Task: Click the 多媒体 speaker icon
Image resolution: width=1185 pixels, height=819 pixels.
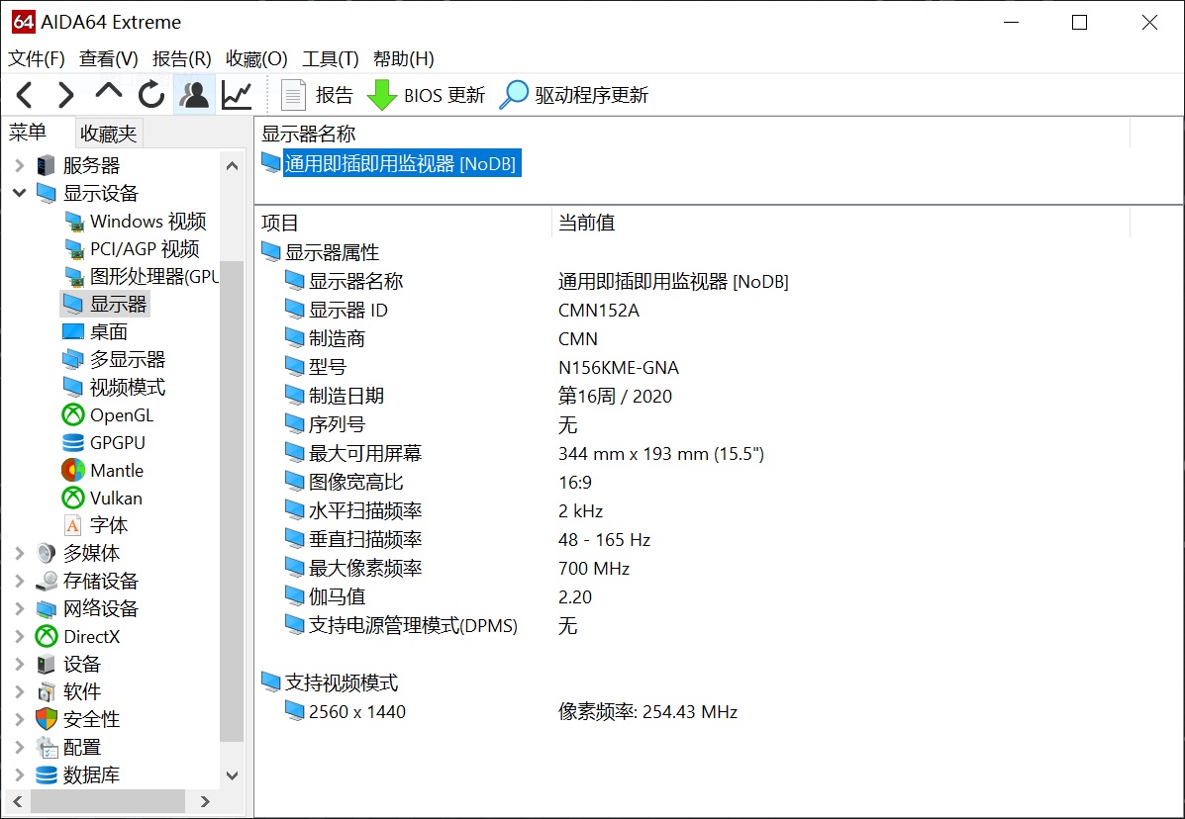Action: pos(47,553)
